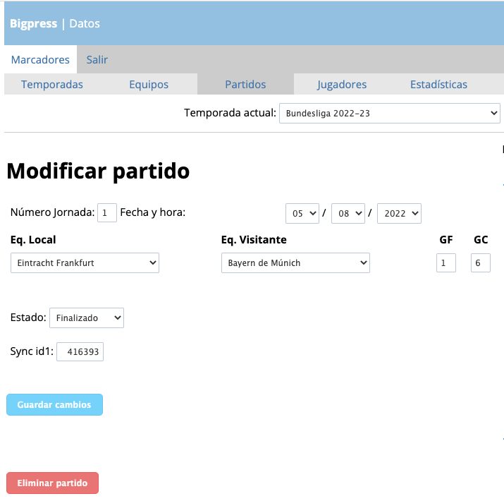Open the Estado dropdown showing Finalizado
The width and height of the screenshot is (504, 501).
87,318
